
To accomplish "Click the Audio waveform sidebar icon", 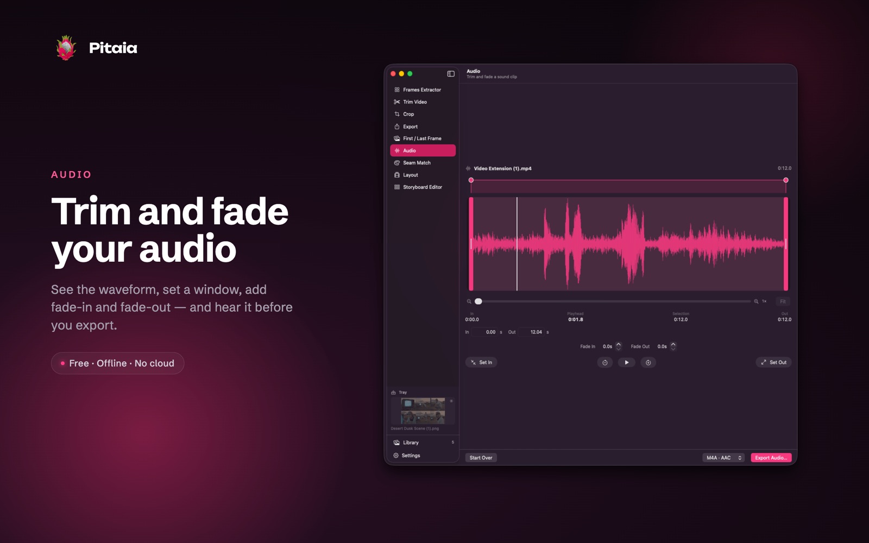I will [397, 150].
